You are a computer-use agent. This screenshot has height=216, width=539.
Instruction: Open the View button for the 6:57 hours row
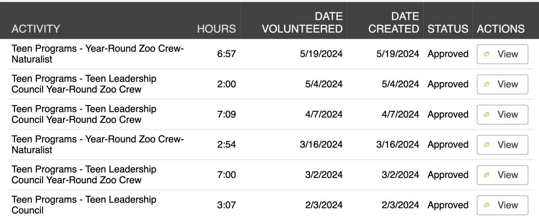tap(502, 54)
